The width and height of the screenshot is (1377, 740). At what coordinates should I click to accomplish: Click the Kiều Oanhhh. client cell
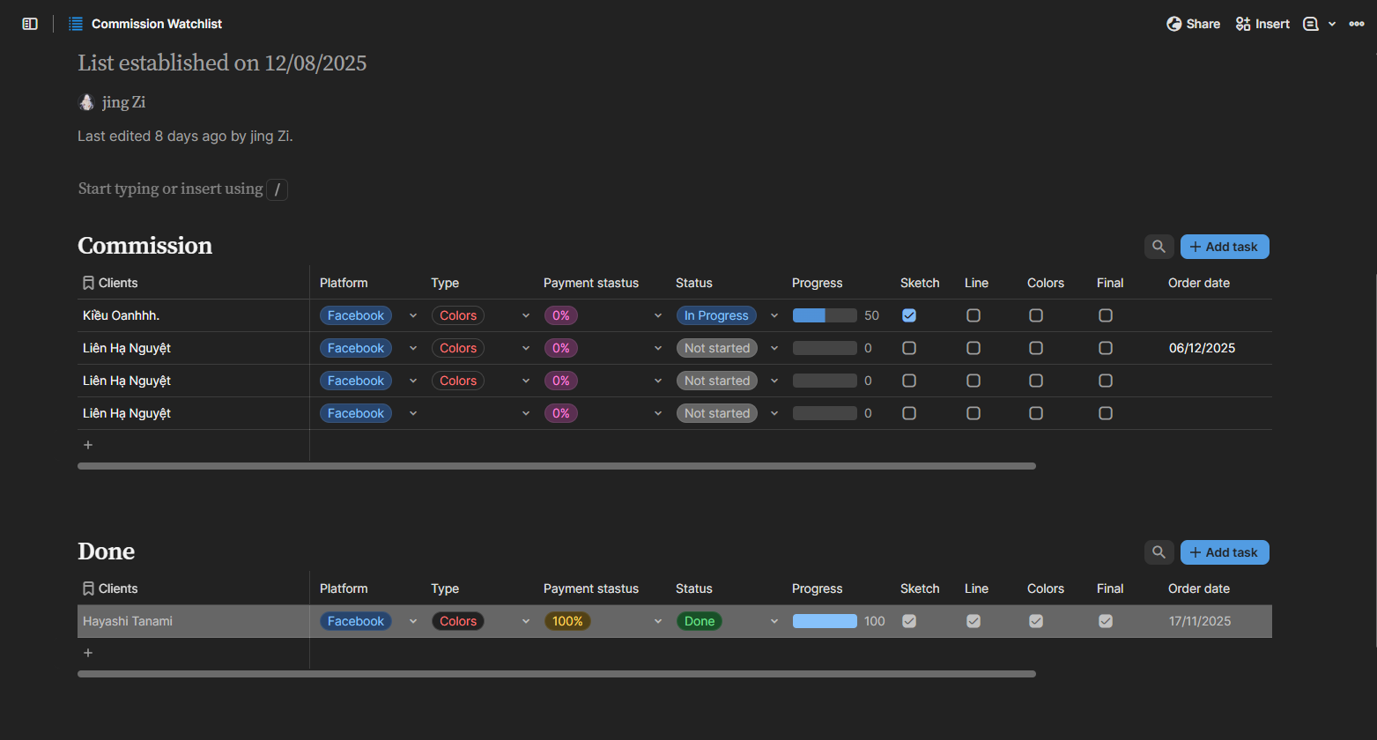193,315
